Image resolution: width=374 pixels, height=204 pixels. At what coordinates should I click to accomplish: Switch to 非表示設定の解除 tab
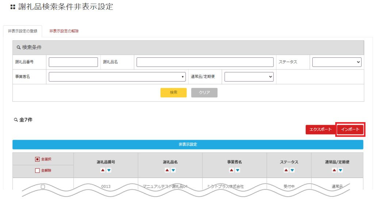click(64, 31)
